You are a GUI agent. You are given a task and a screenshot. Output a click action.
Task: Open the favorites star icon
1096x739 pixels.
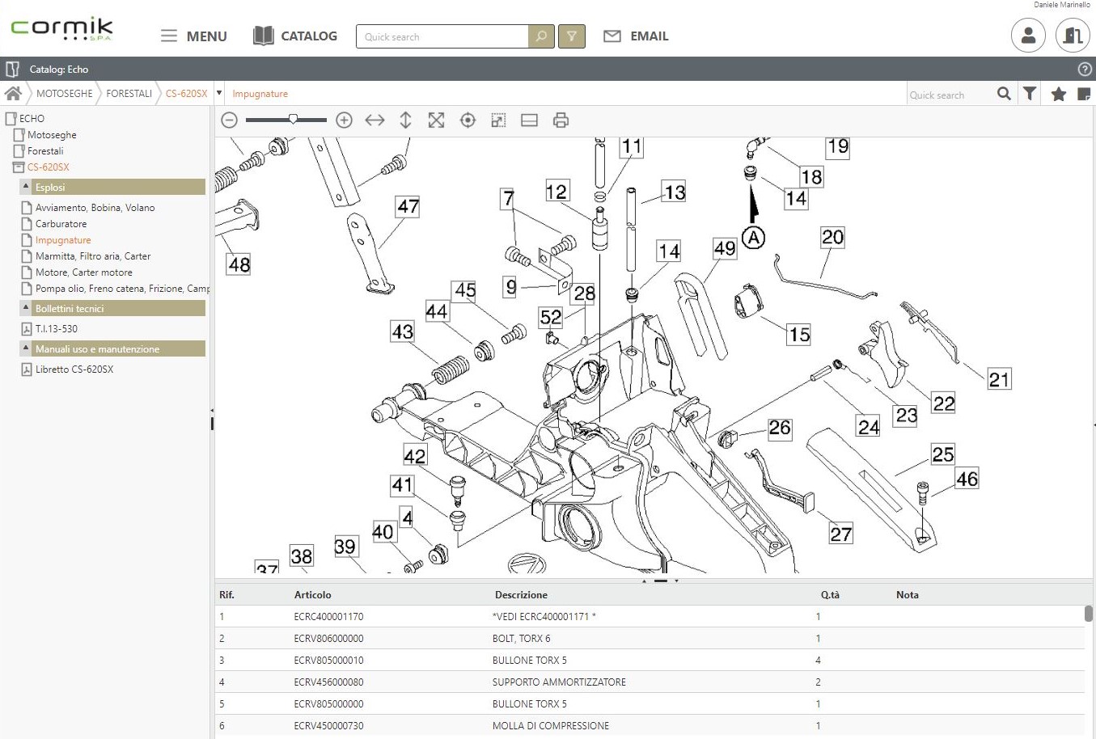pyautogui.click(x=1058, y=95)
